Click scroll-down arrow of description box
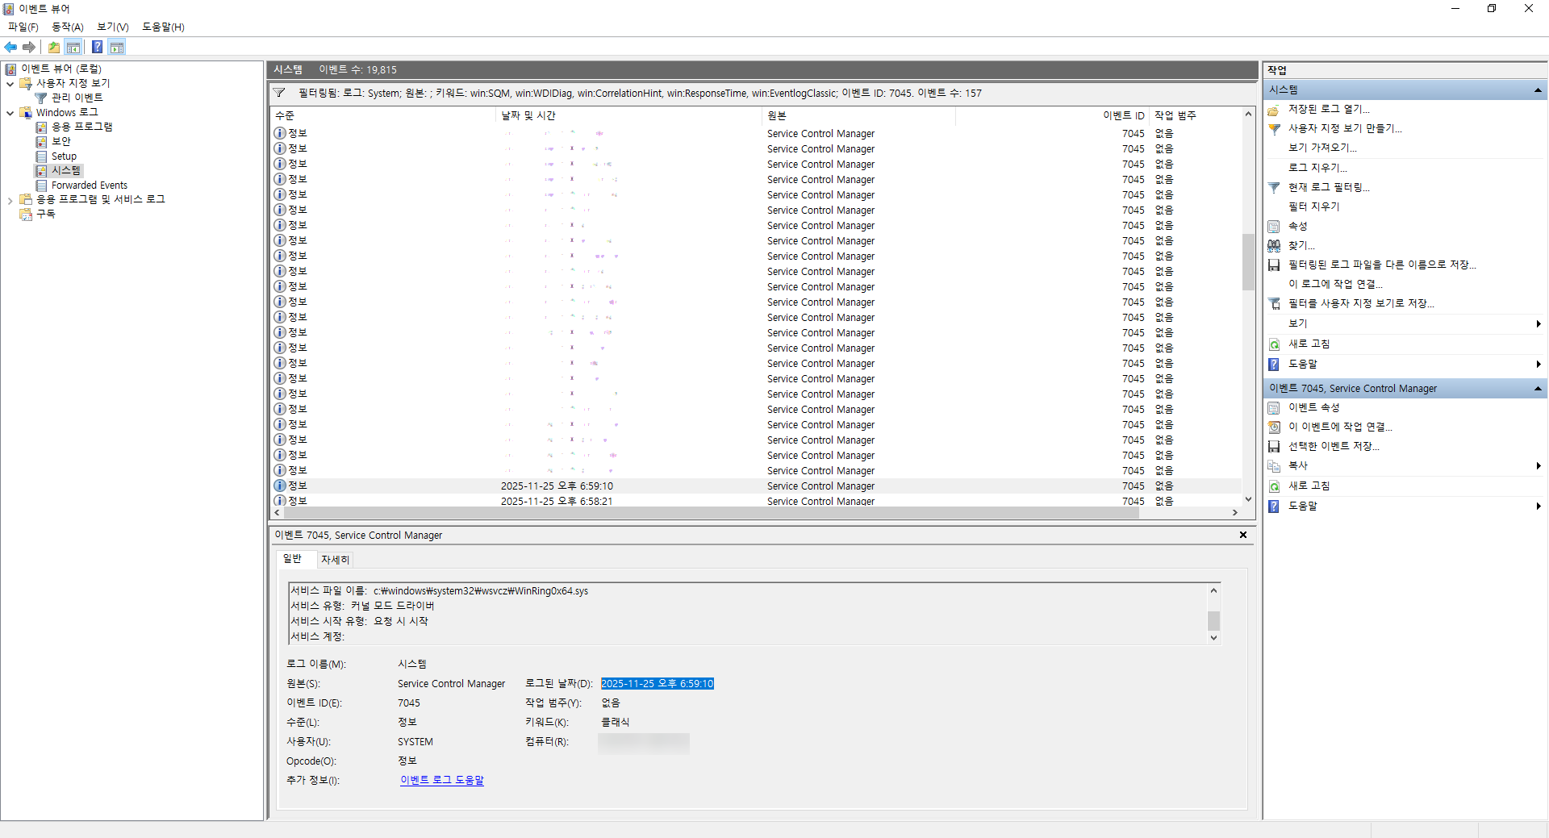This screenshot has height=838, width=1549. pos(1213,638)
